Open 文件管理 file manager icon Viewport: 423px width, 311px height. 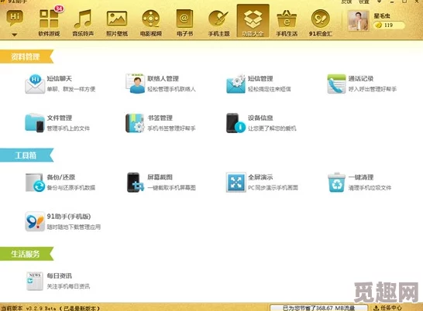point(35,123)
